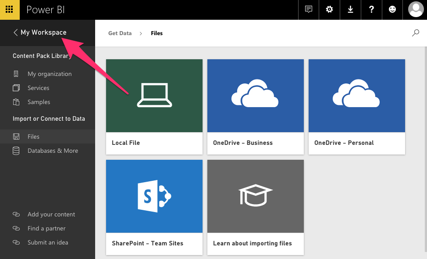Select Files under Import or Connect to Data
Image resolution: width=427 pixels, height=259 pixels.
pyautogui.click(x=34, y=137)
